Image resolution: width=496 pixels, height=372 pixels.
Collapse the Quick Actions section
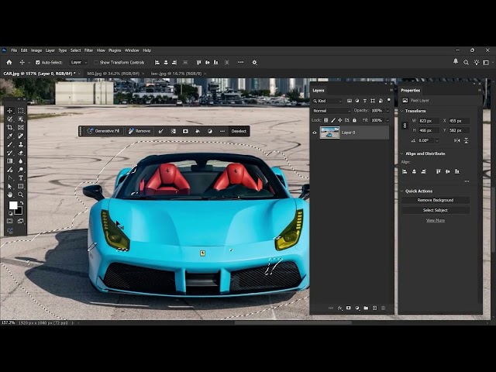point(402,191)
